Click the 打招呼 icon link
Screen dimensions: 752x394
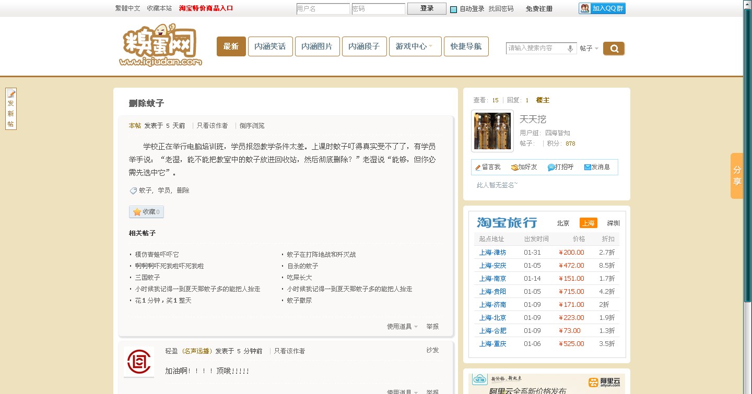(560, 167)
